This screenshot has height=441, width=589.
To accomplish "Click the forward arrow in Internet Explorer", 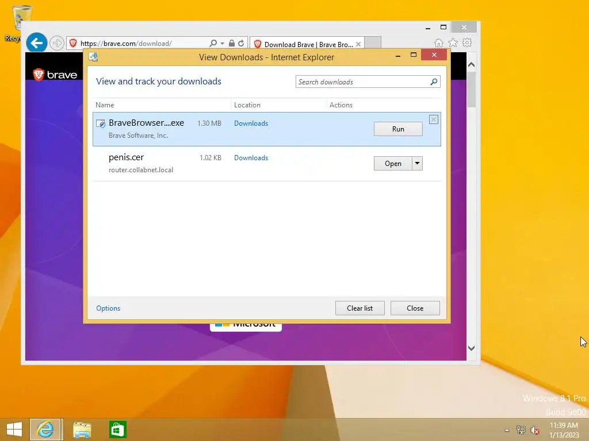I will click(57, 43).
